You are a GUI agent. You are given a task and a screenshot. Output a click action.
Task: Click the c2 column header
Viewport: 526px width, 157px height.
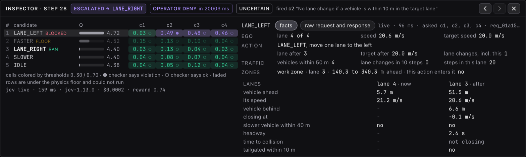tap(169, 25)
